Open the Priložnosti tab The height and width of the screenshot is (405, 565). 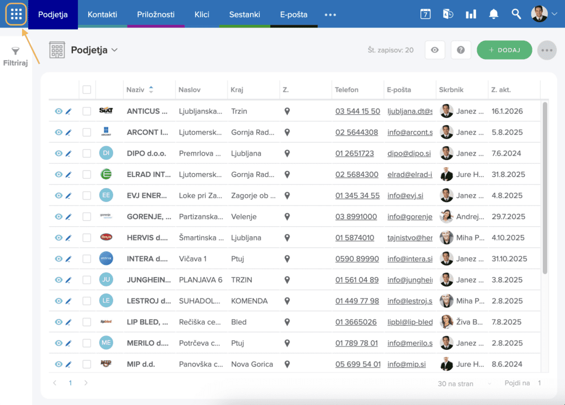155,14
